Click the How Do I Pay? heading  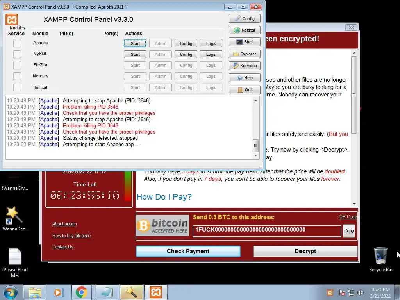pos(164,197)
